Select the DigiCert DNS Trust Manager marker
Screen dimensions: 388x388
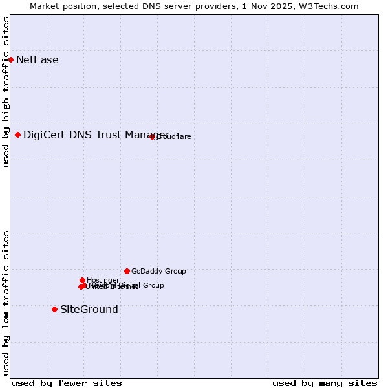(18, 135)
